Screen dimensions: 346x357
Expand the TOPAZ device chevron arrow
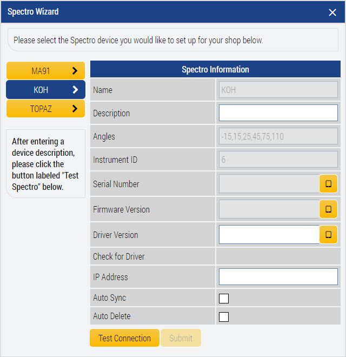(75, 109)
